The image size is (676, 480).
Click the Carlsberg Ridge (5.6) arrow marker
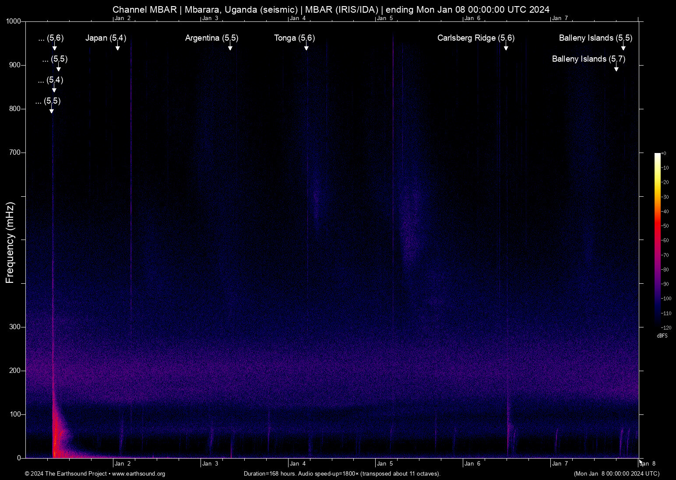point(506,47)
